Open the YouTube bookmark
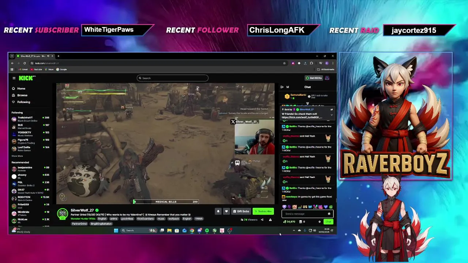468x263 pixels. coord(37,69)
